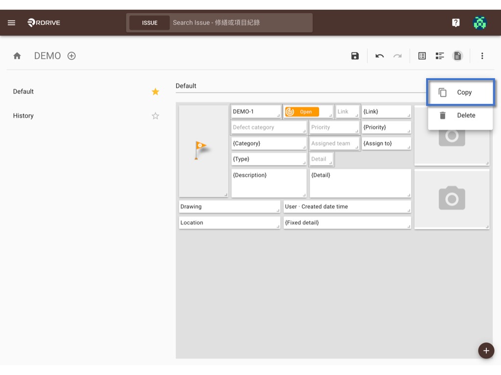
Task: Go to home via house icon
Action: pyautogui.click(x=17, y=56)
